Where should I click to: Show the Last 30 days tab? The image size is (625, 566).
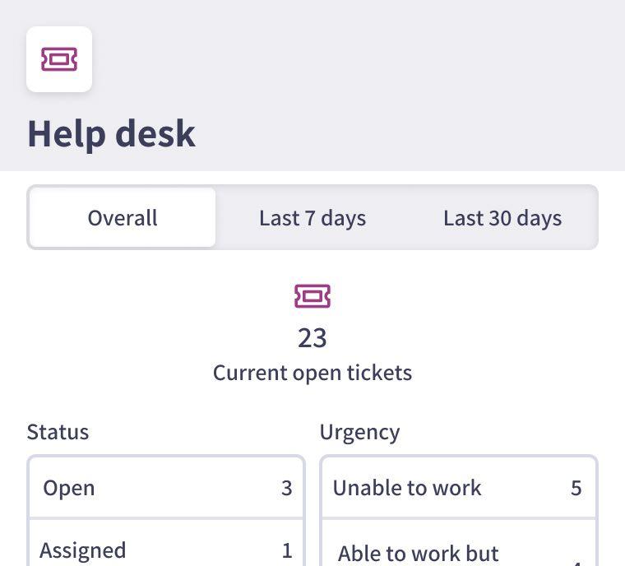point(502,218)
